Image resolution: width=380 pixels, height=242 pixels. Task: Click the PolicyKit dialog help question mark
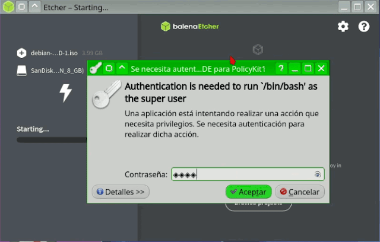pos(281,68)
